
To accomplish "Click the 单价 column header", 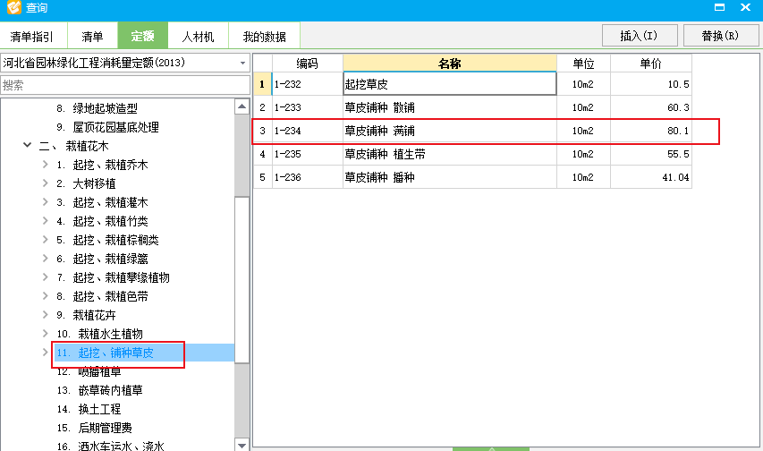I will click(x=650, y=64).
